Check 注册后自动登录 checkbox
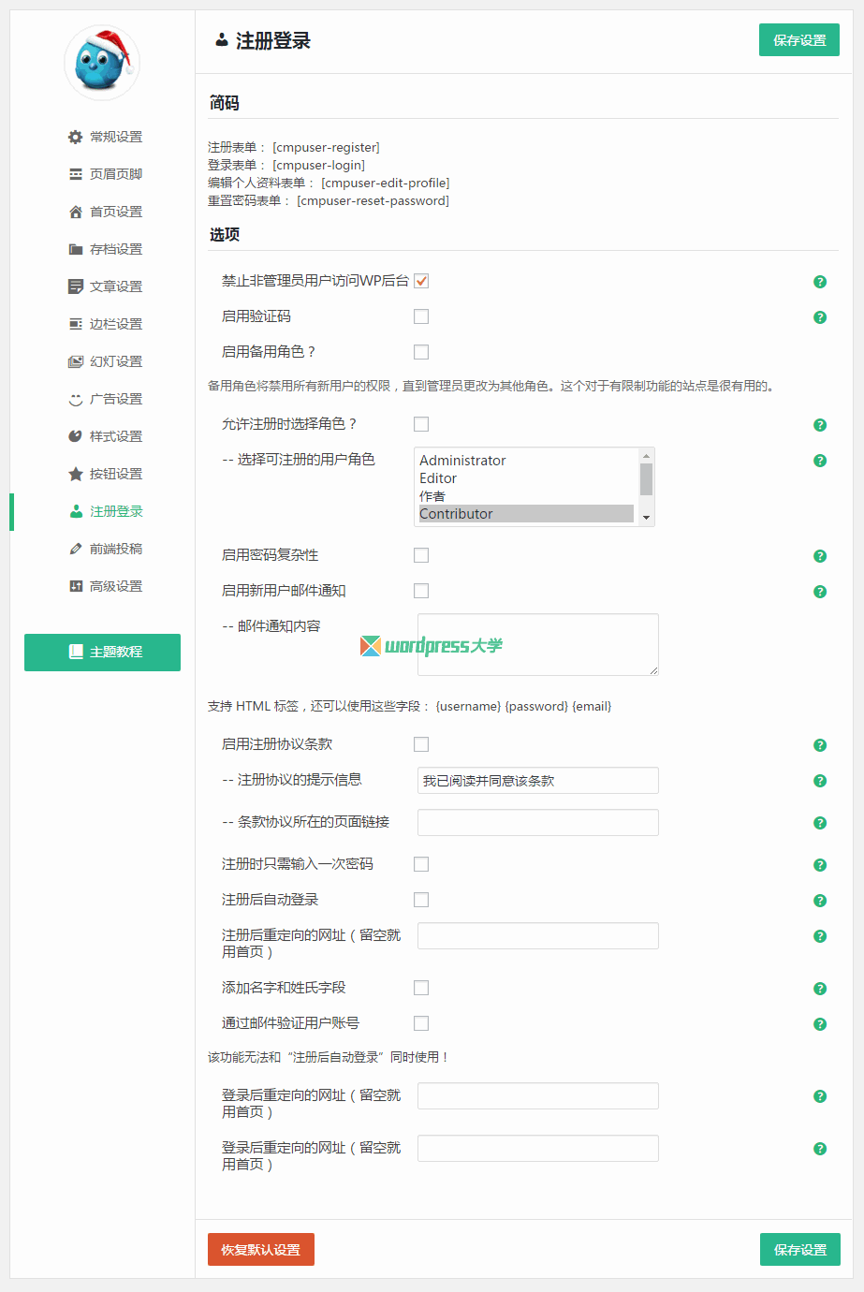The width and height of the screenshot is (864, 1292). point(421,900)
